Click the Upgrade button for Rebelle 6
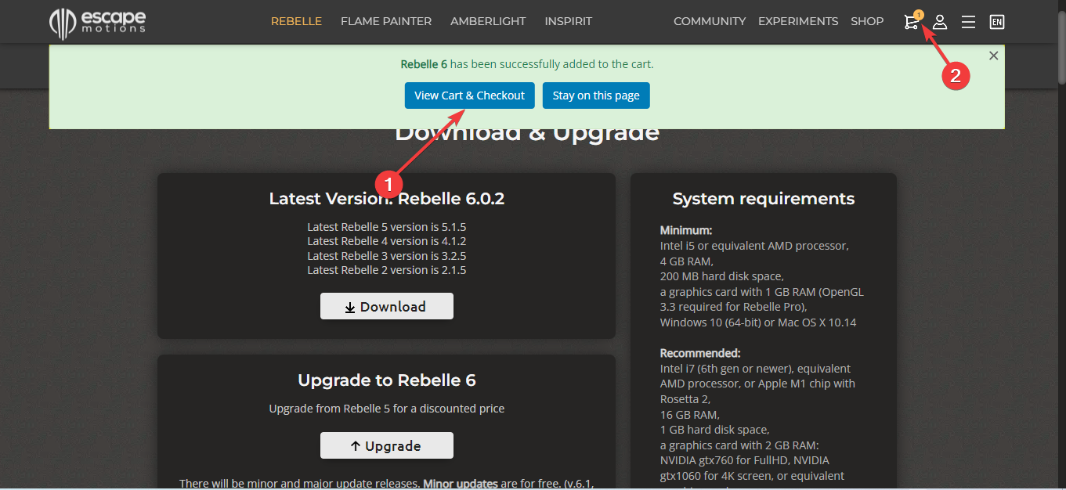Image resolution: width=1066 pixels, height=490 pixels. pyautogui.click(x=387, y=445)
